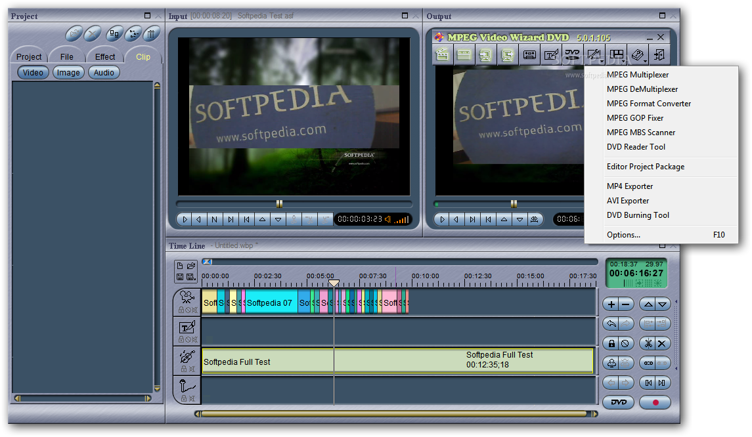Click the exit door icon in main toolbar
Viewport: 752px width, 437px height.
click(659, 54)
